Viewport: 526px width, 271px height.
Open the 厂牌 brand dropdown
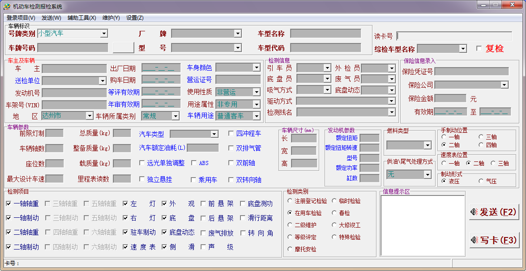coord(238,34)
